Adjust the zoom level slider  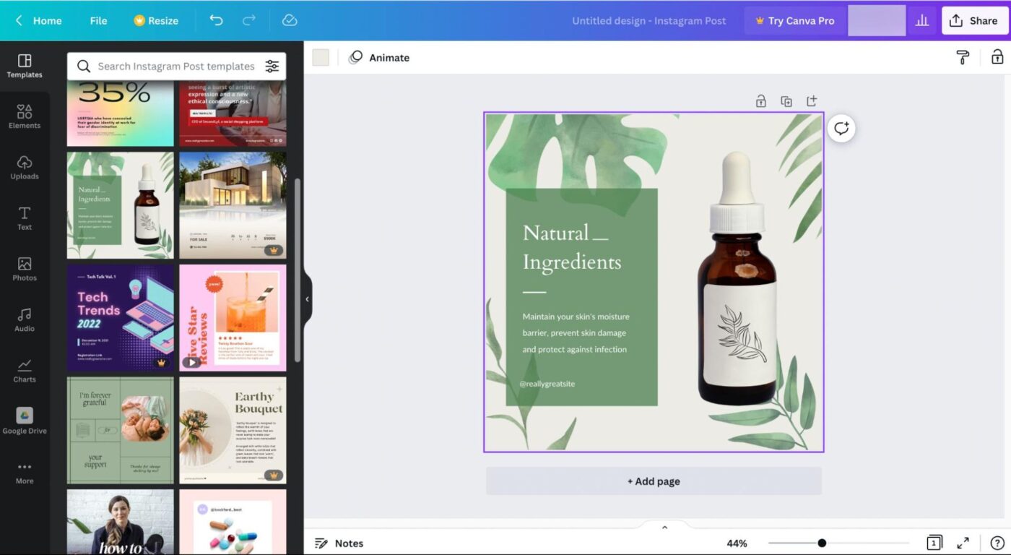[x=823, y=543]
